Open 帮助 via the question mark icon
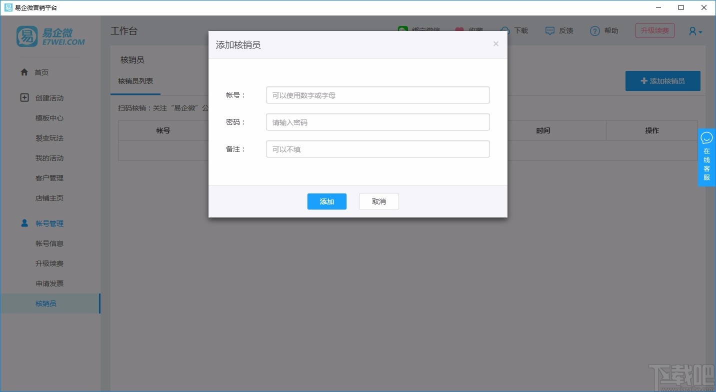Image resolution: width=716 pixels, height=392 pixels. pyautogui.click(x=594, y=31)
